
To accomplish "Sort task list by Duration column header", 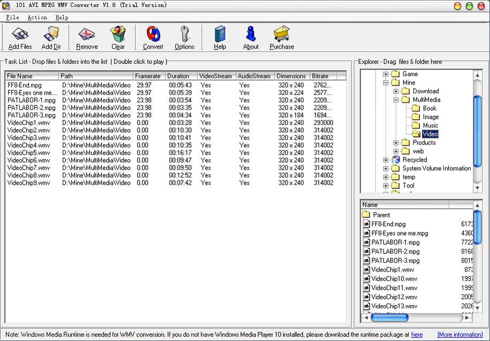I will 180,76.
